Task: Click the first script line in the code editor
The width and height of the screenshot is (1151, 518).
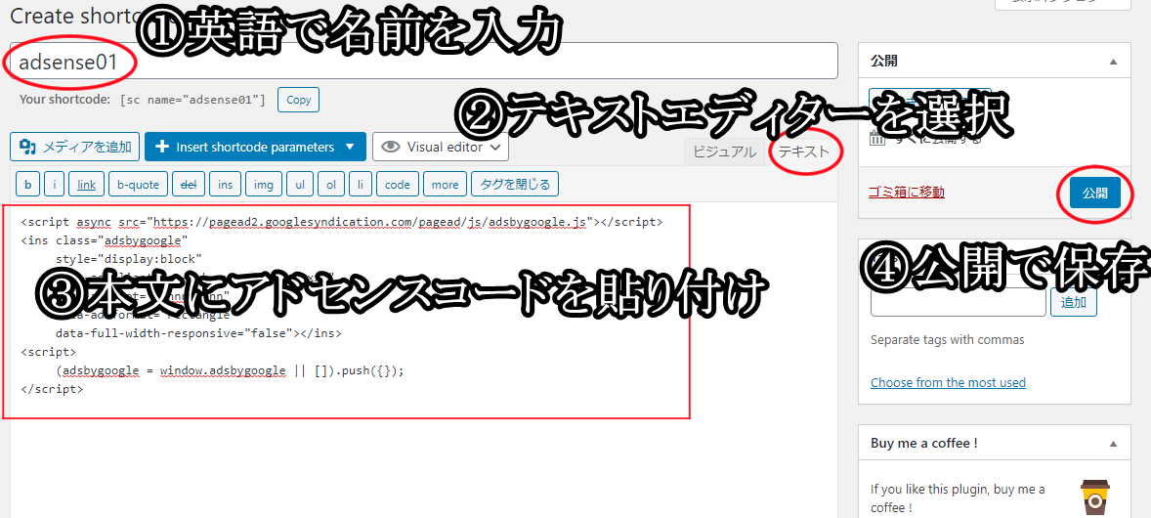Action: pos(342,221)
